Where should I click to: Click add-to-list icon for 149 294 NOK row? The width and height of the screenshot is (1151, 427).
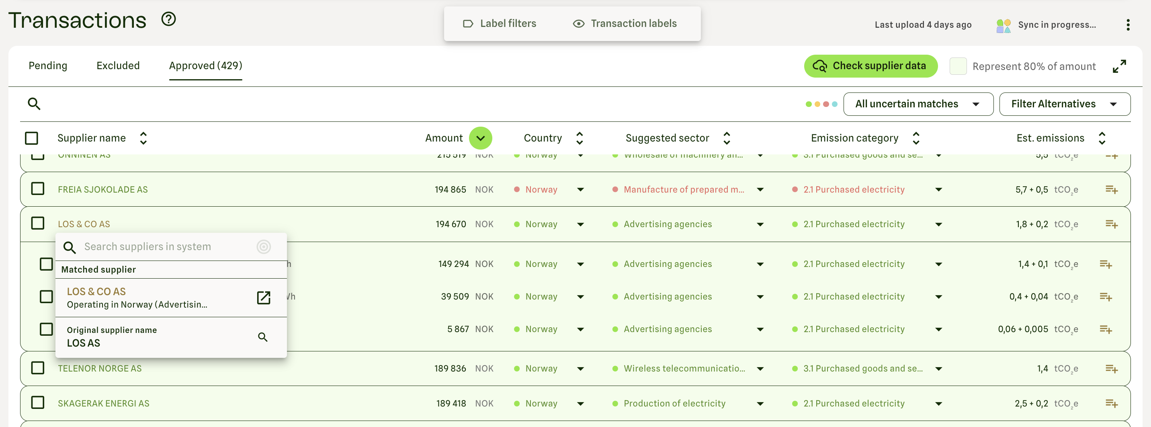[x=1106, y=264]
